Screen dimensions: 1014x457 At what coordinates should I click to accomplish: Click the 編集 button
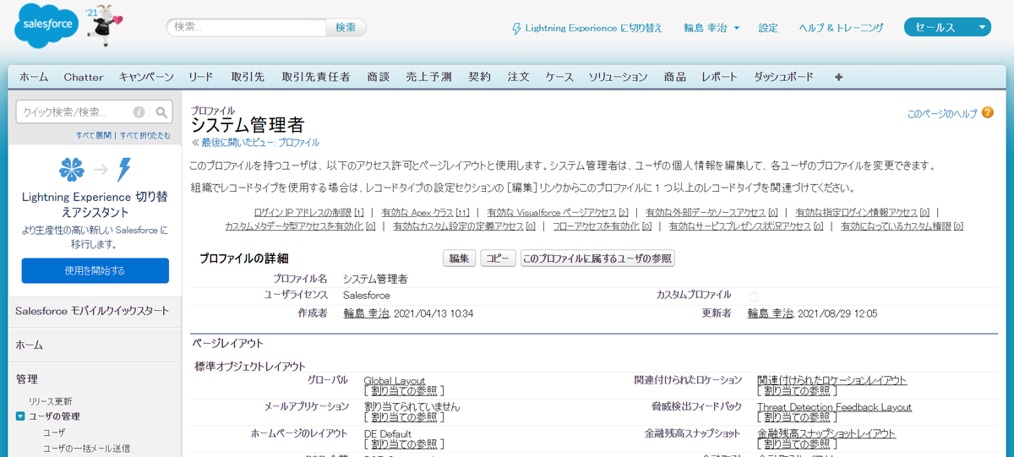[x=460, y=258]
